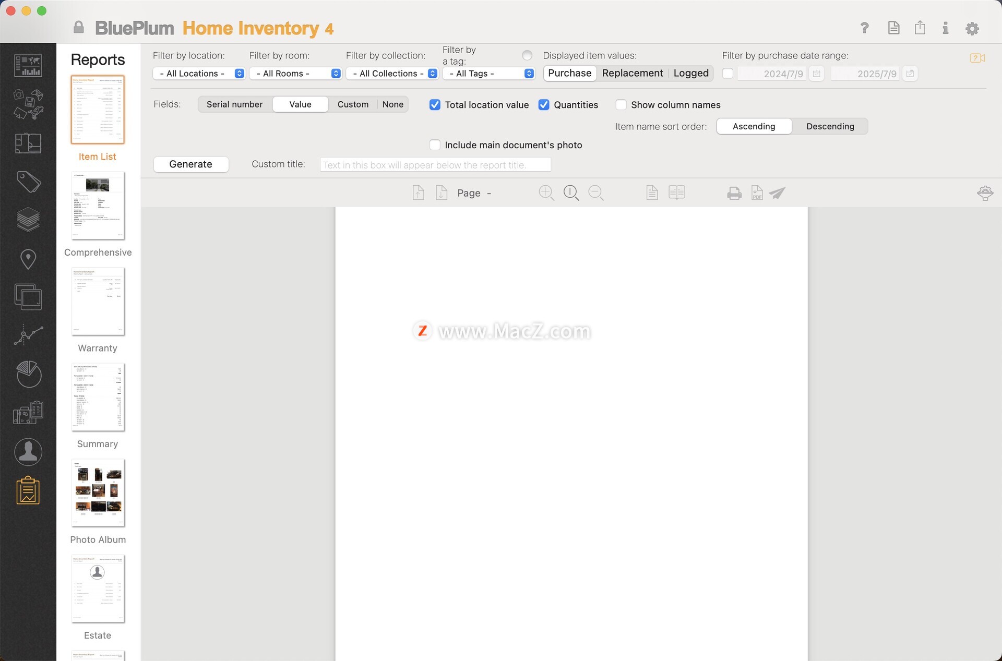Open the All Locations dropdown
Viewport: 1002px width, 661px height.
pyautogui.click(x=199, y=74)
